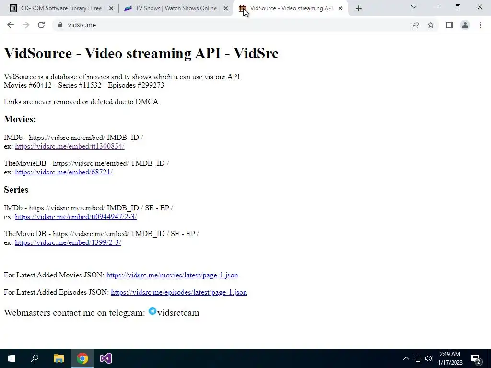Viewport: 491px width, 368px height.
Task: Reload the vidsrc.me page
Action: 41,25
